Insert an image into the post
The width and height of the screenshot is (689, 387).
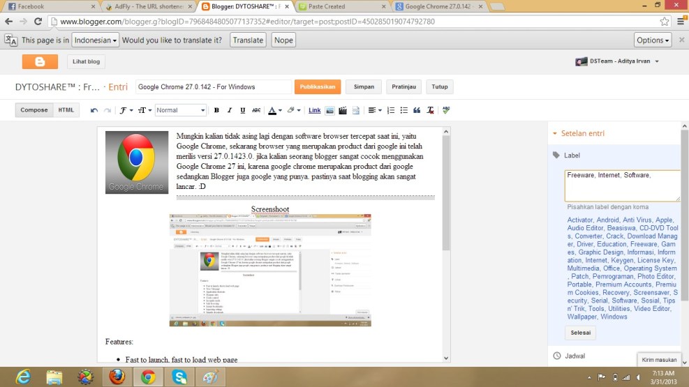point(329,110)
